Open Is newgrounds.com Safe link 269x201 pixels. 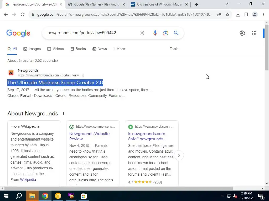[147, 136]
